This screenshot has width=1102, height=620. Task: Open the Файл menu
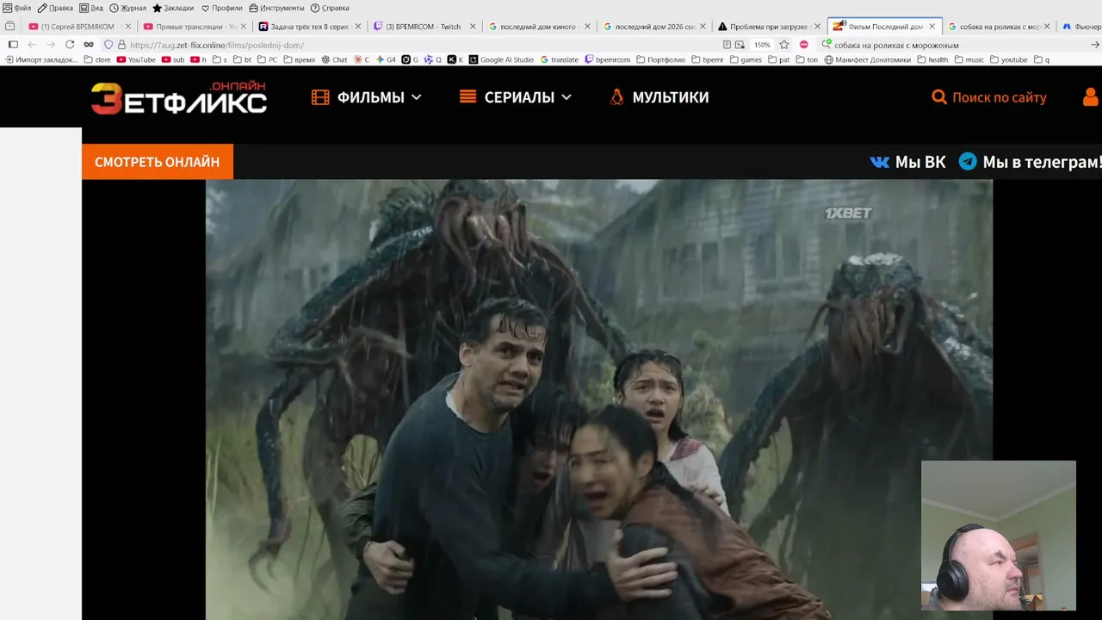[17, 8]
